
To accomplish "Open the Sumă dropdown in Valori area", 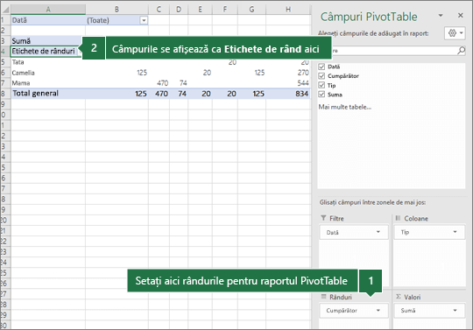I will 455,311.
